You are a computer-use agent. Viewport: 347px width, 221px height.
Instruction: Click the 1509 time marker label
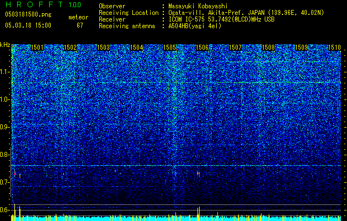tap(301, 48)
